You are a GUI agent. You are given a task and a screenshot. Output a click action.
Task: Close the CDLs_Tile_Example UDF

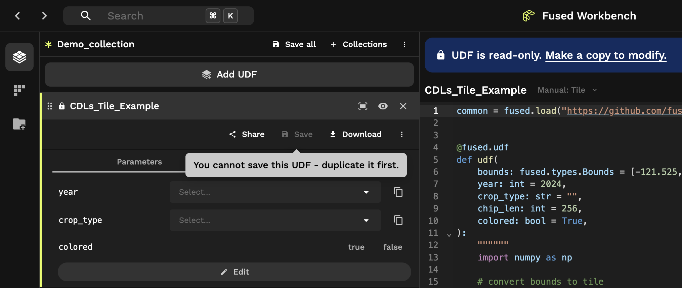[403, 106]
